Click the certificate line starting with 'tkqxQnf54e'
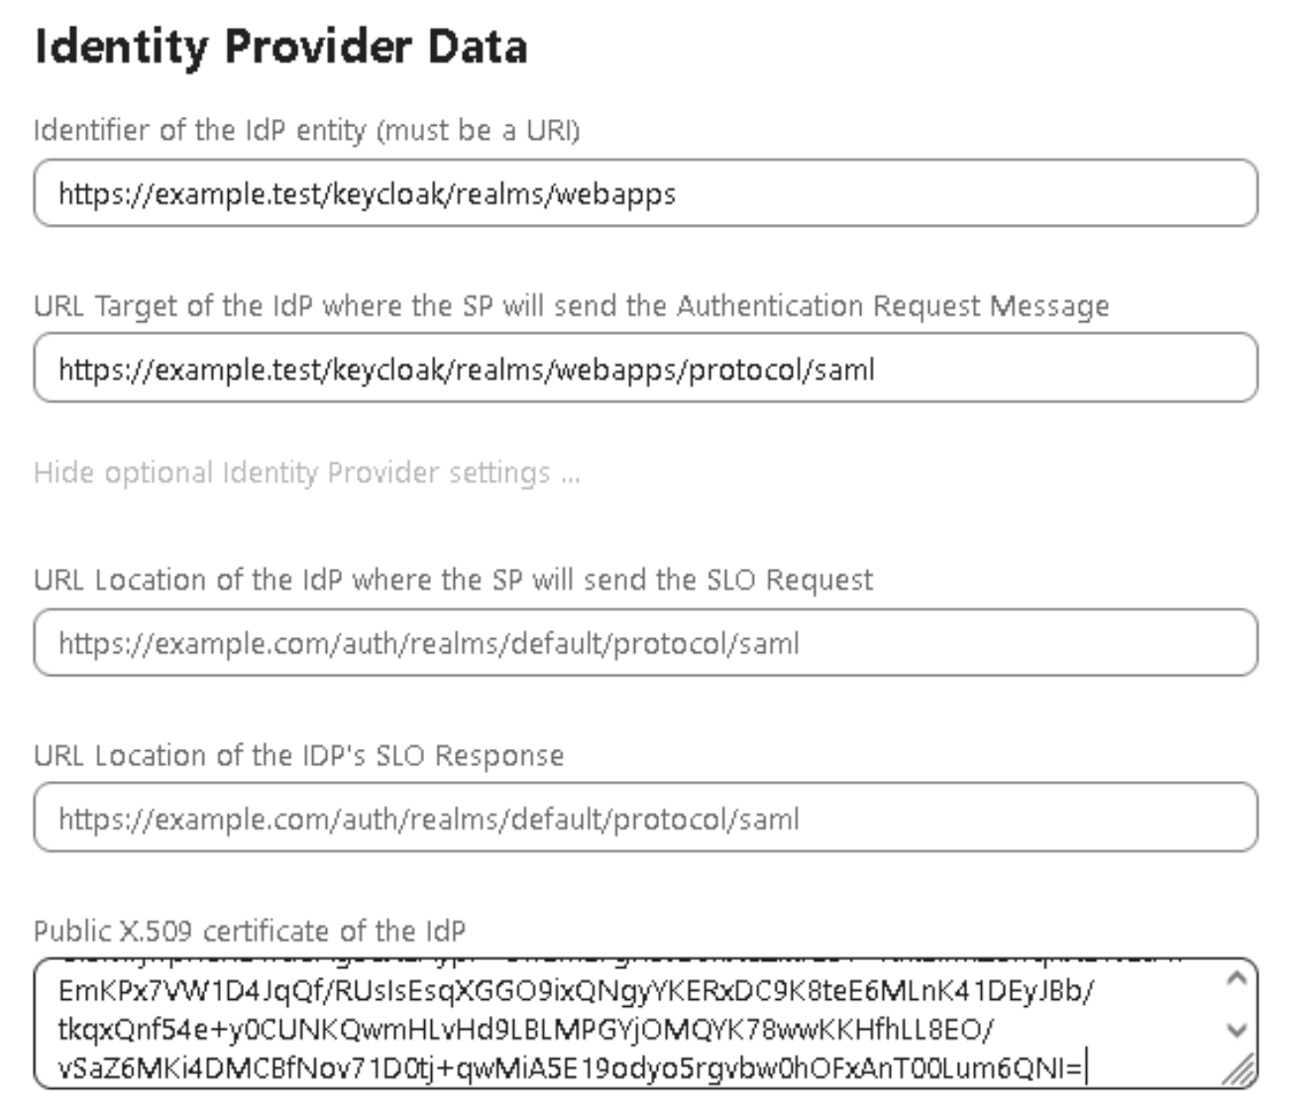Viewport: 1305px width, 1105px height. pos(525,1031)
